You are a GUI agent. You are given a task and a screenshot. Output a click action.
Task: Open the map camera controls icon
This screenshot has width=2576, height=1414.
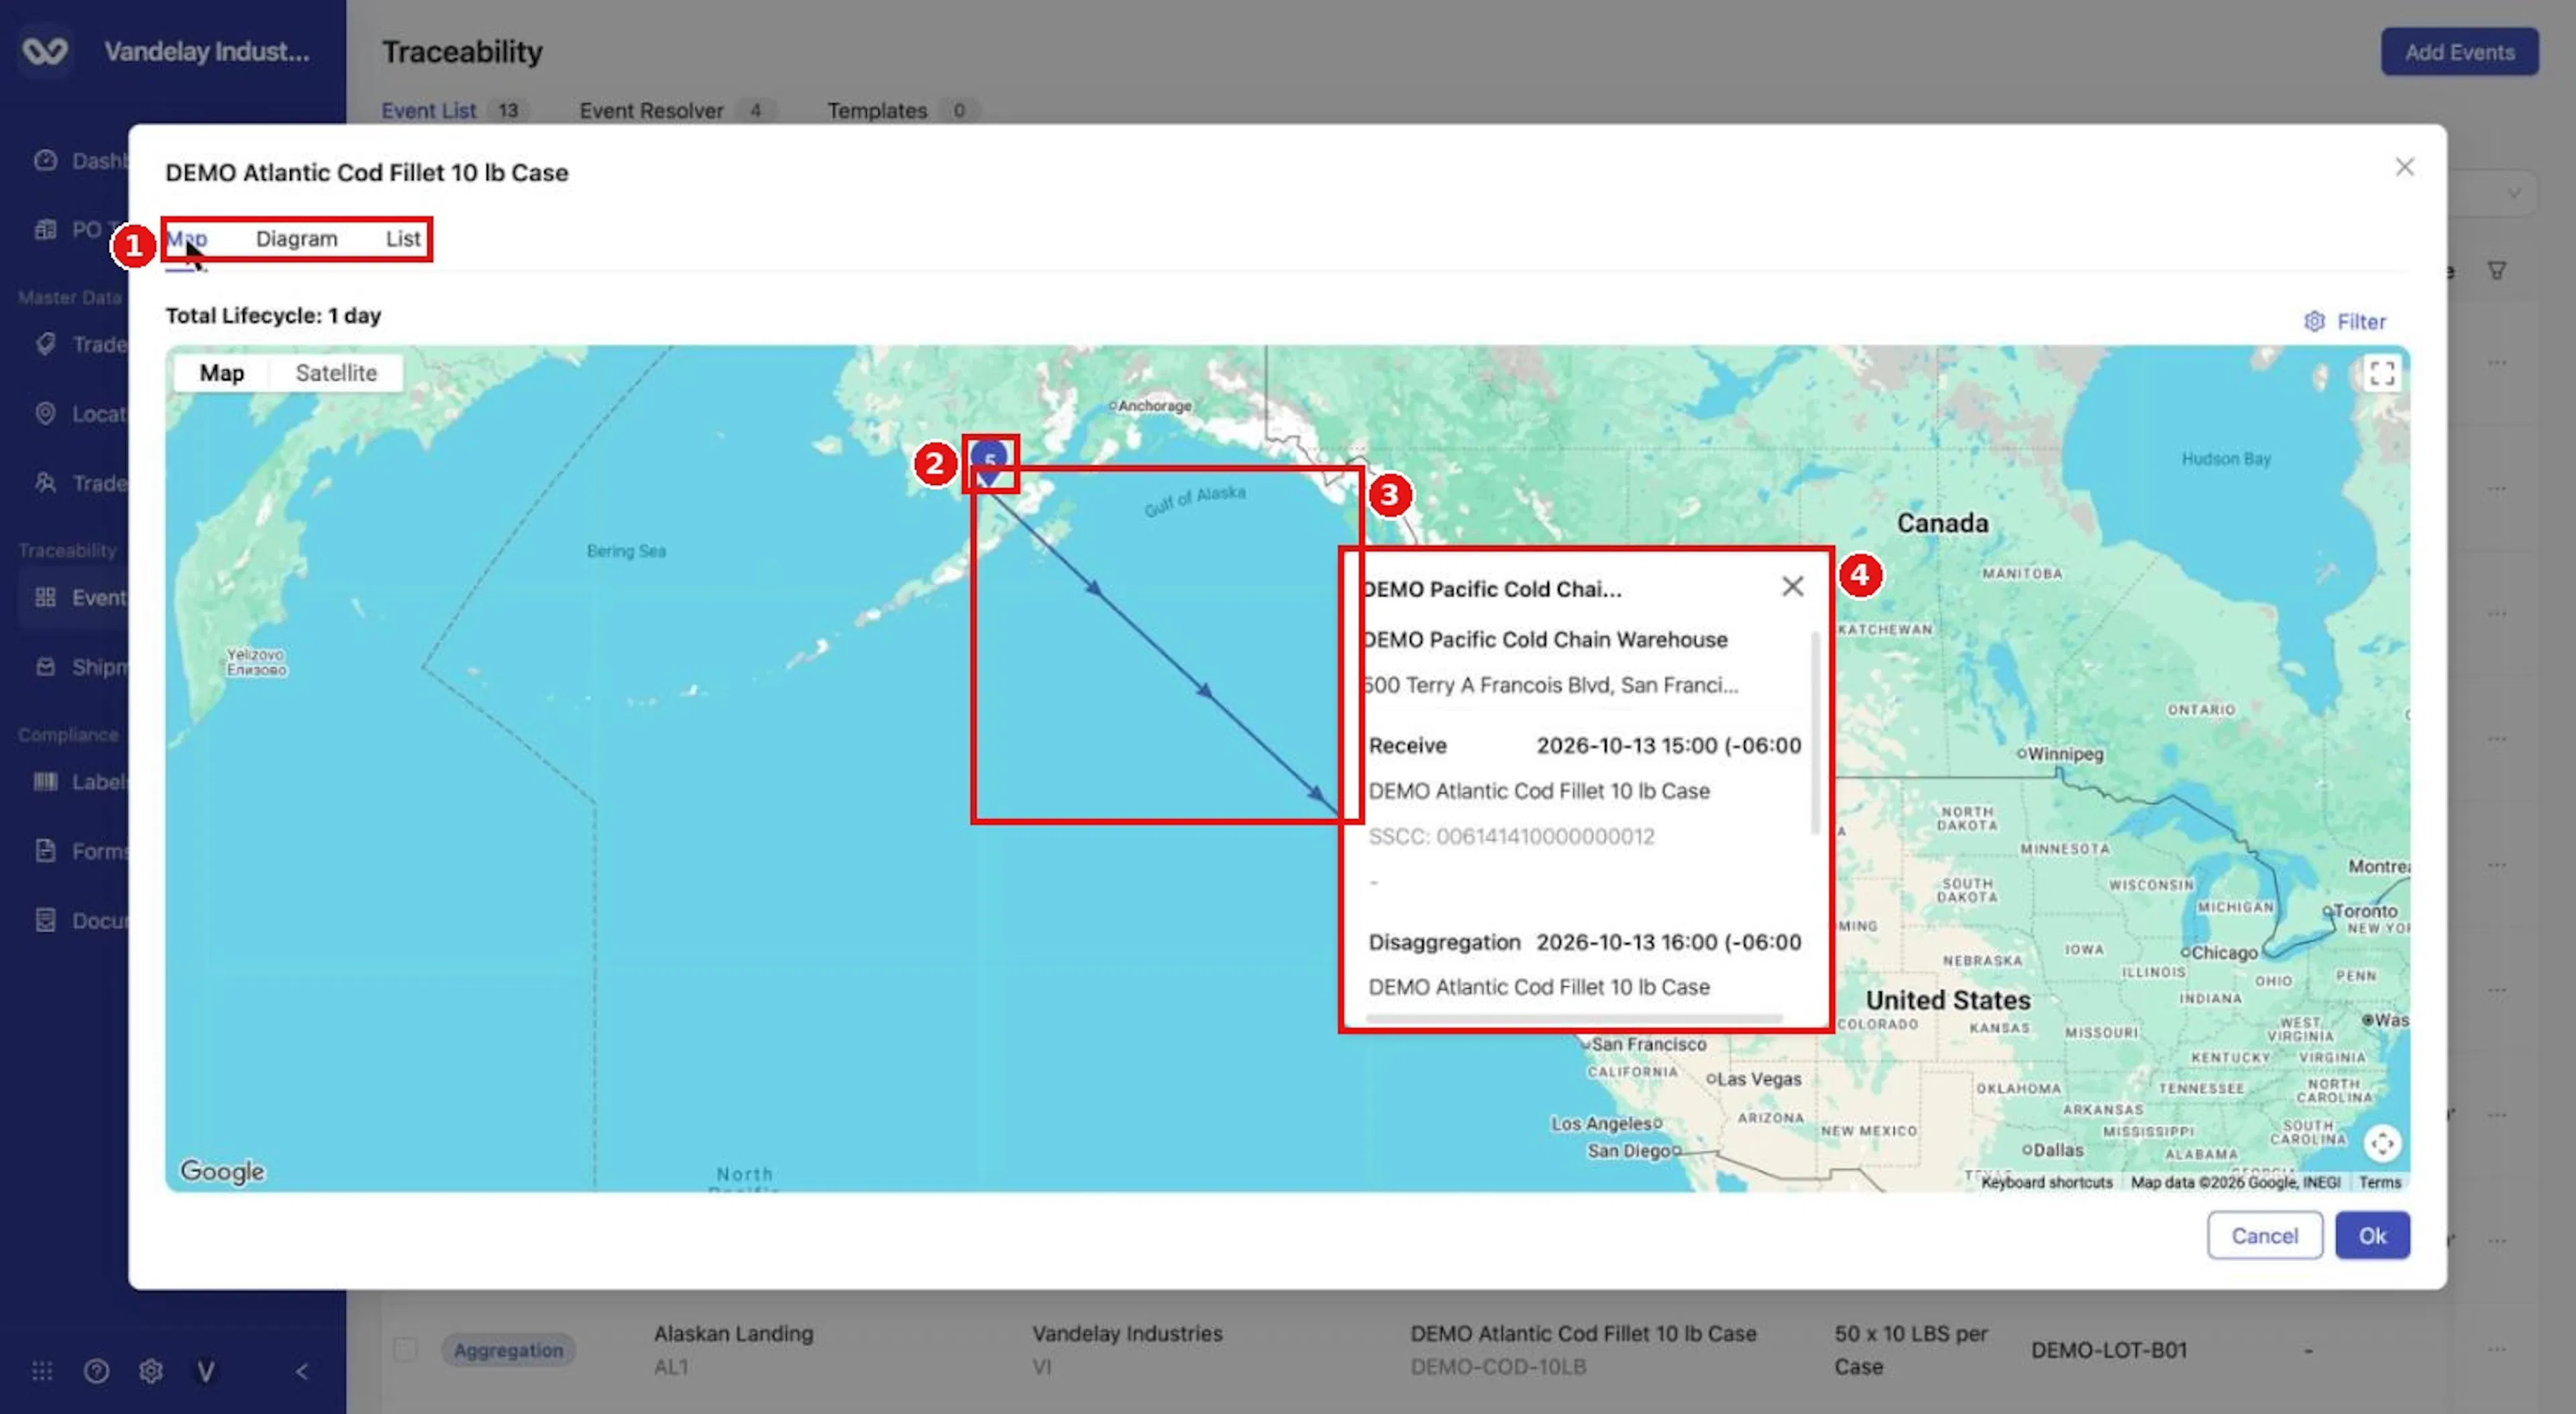point(2382,1142)
